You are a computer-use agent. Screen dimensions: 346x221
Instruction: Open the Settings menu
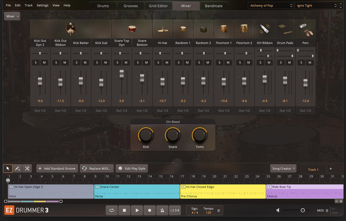(42, 5)
